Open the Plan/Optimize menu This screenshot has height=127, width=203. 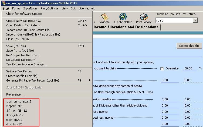[50, 8]
